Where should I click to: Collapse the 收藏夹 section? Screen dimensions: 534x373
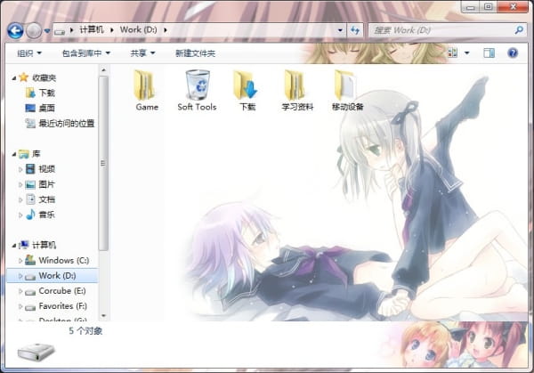pyautogui.click(x=14, y=78)
